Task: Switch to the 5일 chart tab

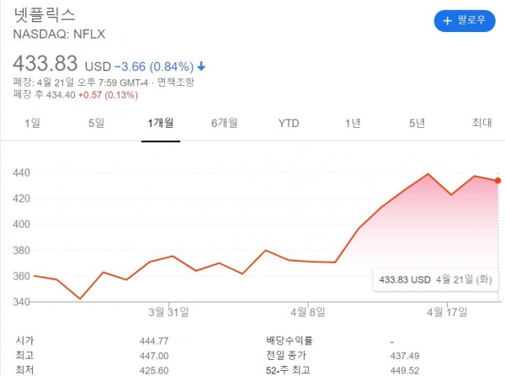Action: pos(96,124)
